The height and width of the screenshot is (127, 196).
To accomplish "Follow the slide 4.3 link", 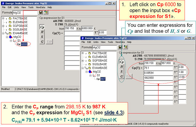I will (113, 113).
